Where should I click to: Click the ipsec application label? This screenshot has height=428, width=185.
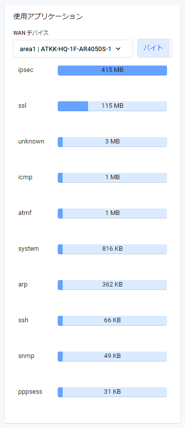[26, 70]
